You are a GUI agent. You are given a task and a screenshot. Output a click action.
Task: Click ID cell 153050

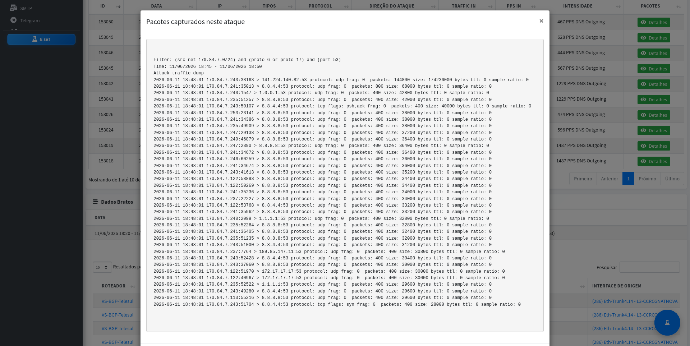pos(106,22)
